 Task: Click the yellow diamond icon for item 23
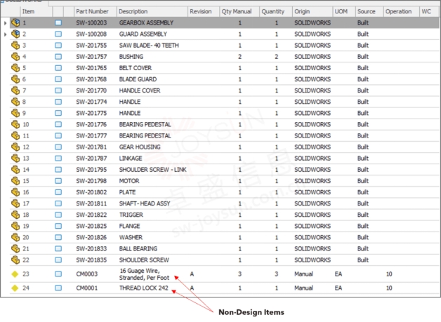click(x=15, y=274)
